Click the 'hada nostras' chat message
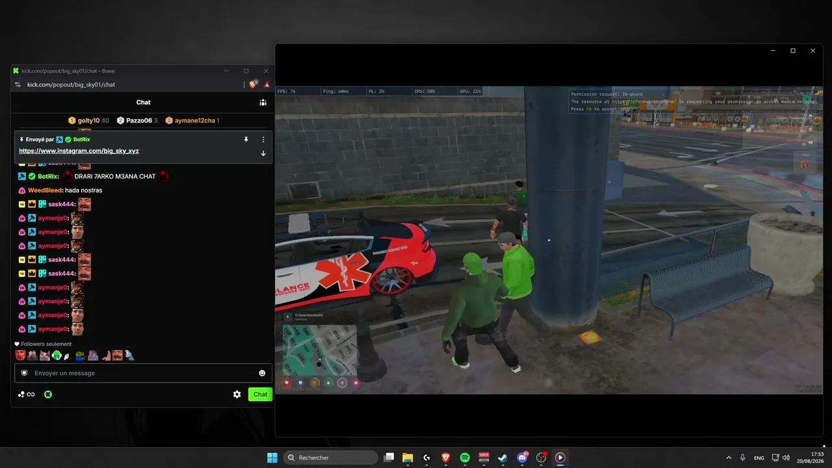Image resolution: width=832 pixels, height=468 pixels. (83, 190)
